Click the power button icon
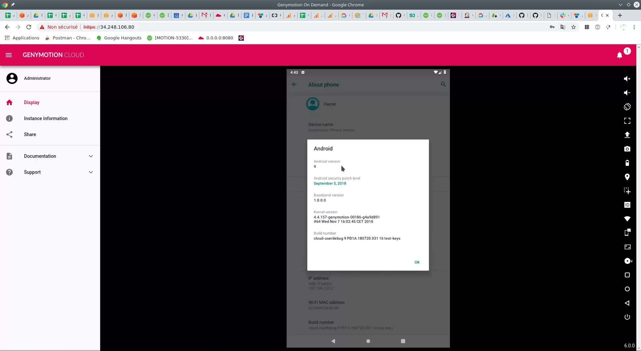This screenshot has height=351, width=641. (x=627, y=317)
